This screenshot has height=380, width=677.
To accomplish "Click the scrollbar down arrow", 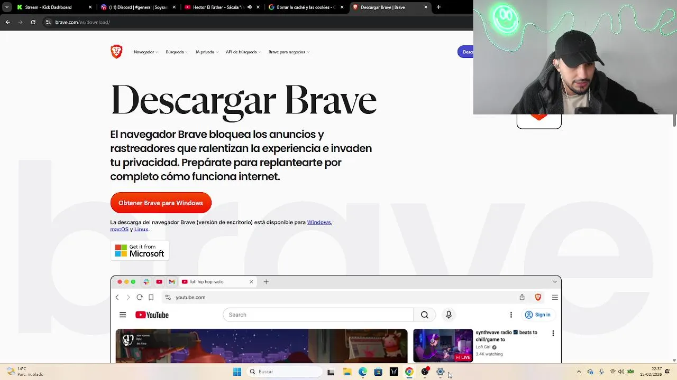I will click(674, 360).
